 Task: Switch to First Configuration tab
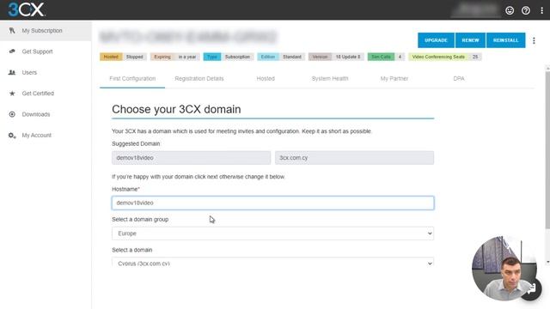pyautogui.click(x=132, y=78)
